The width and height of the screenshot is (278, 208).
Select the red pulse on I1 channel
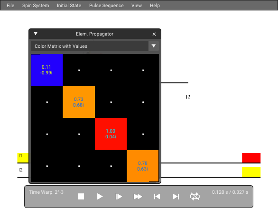click(x=251, y=158)
